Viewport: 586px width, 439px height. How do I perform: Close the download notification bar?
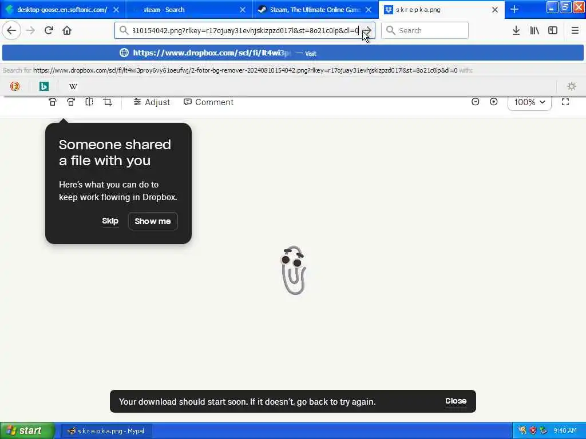click(456, 401)
